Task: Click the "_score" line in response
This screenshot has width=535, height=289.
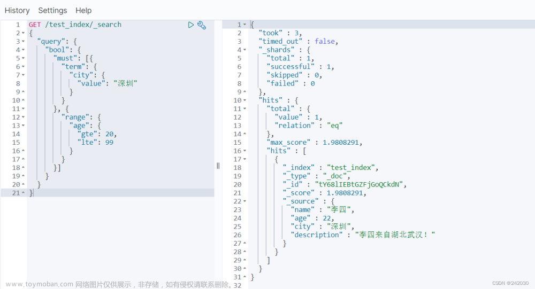Action: point(325,193)
